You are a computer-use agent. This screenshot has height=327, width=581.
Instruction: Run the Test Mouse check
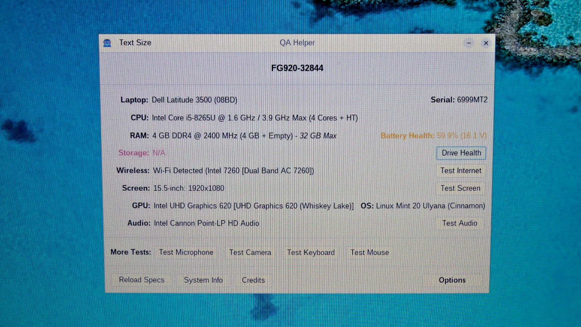pyautogui.click(x=369, y=253)
